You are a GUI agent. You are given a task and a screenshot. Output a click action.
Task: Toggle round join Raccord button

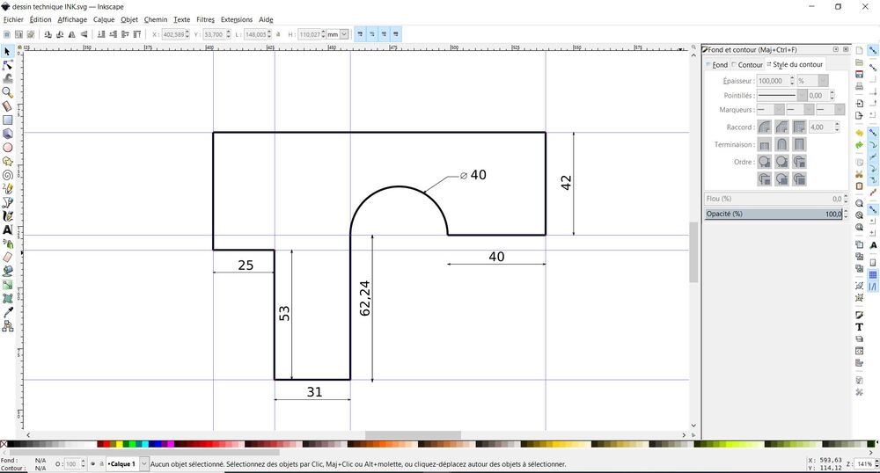tap(765, 127)
